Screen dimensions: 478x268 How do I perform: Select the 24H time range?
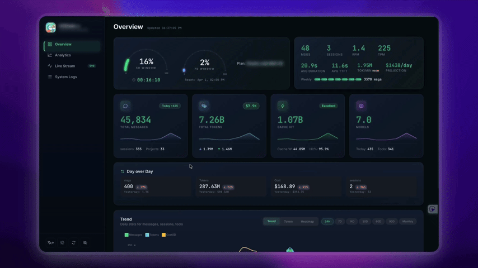point(327,222)
